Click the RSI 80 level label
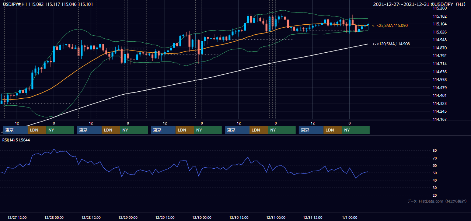Screen dimensions: 471x221 click(435, 151)
